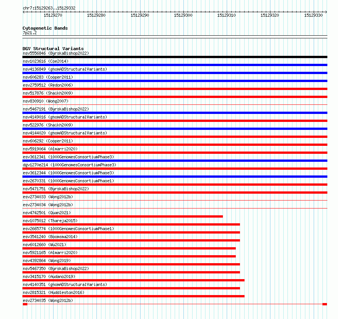Select the blue esv3612341 variant bar
The width and height of the screenshot is (338, 319).
(175, 161)
